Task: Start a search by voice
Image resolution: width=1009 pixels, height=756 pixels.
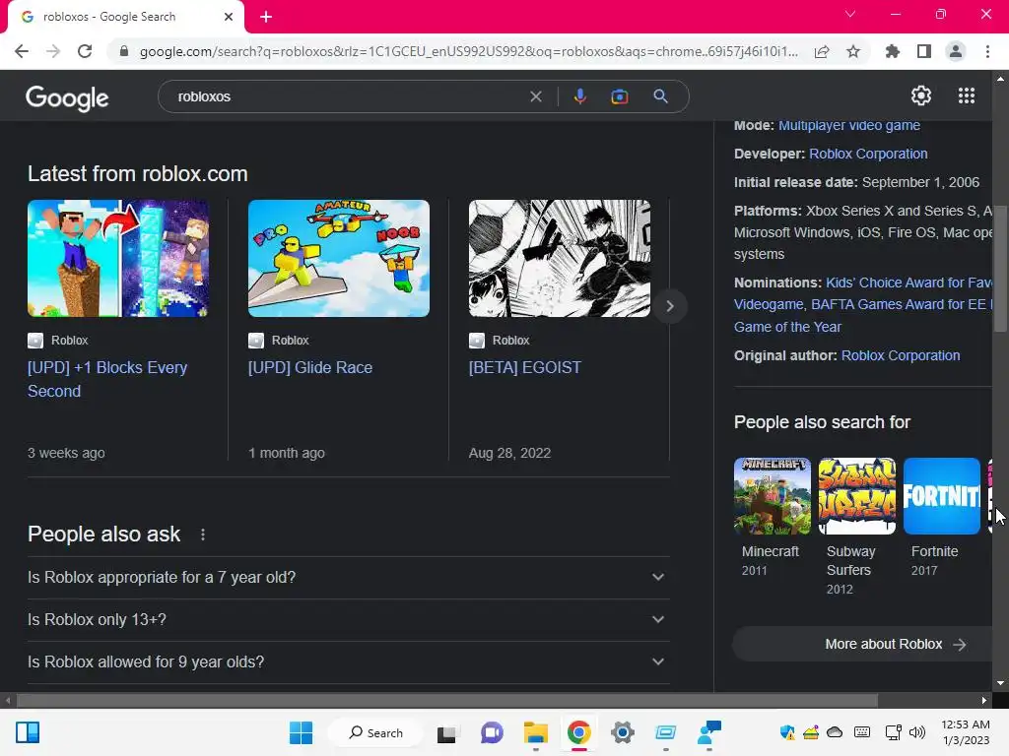Action: point(579,96)
